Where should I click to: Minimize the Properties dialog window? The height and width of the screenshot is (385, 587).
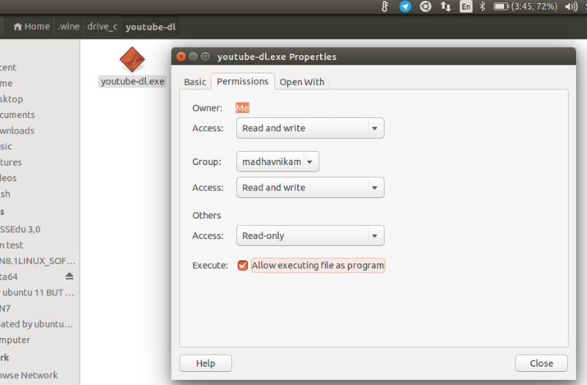point(193,56)
